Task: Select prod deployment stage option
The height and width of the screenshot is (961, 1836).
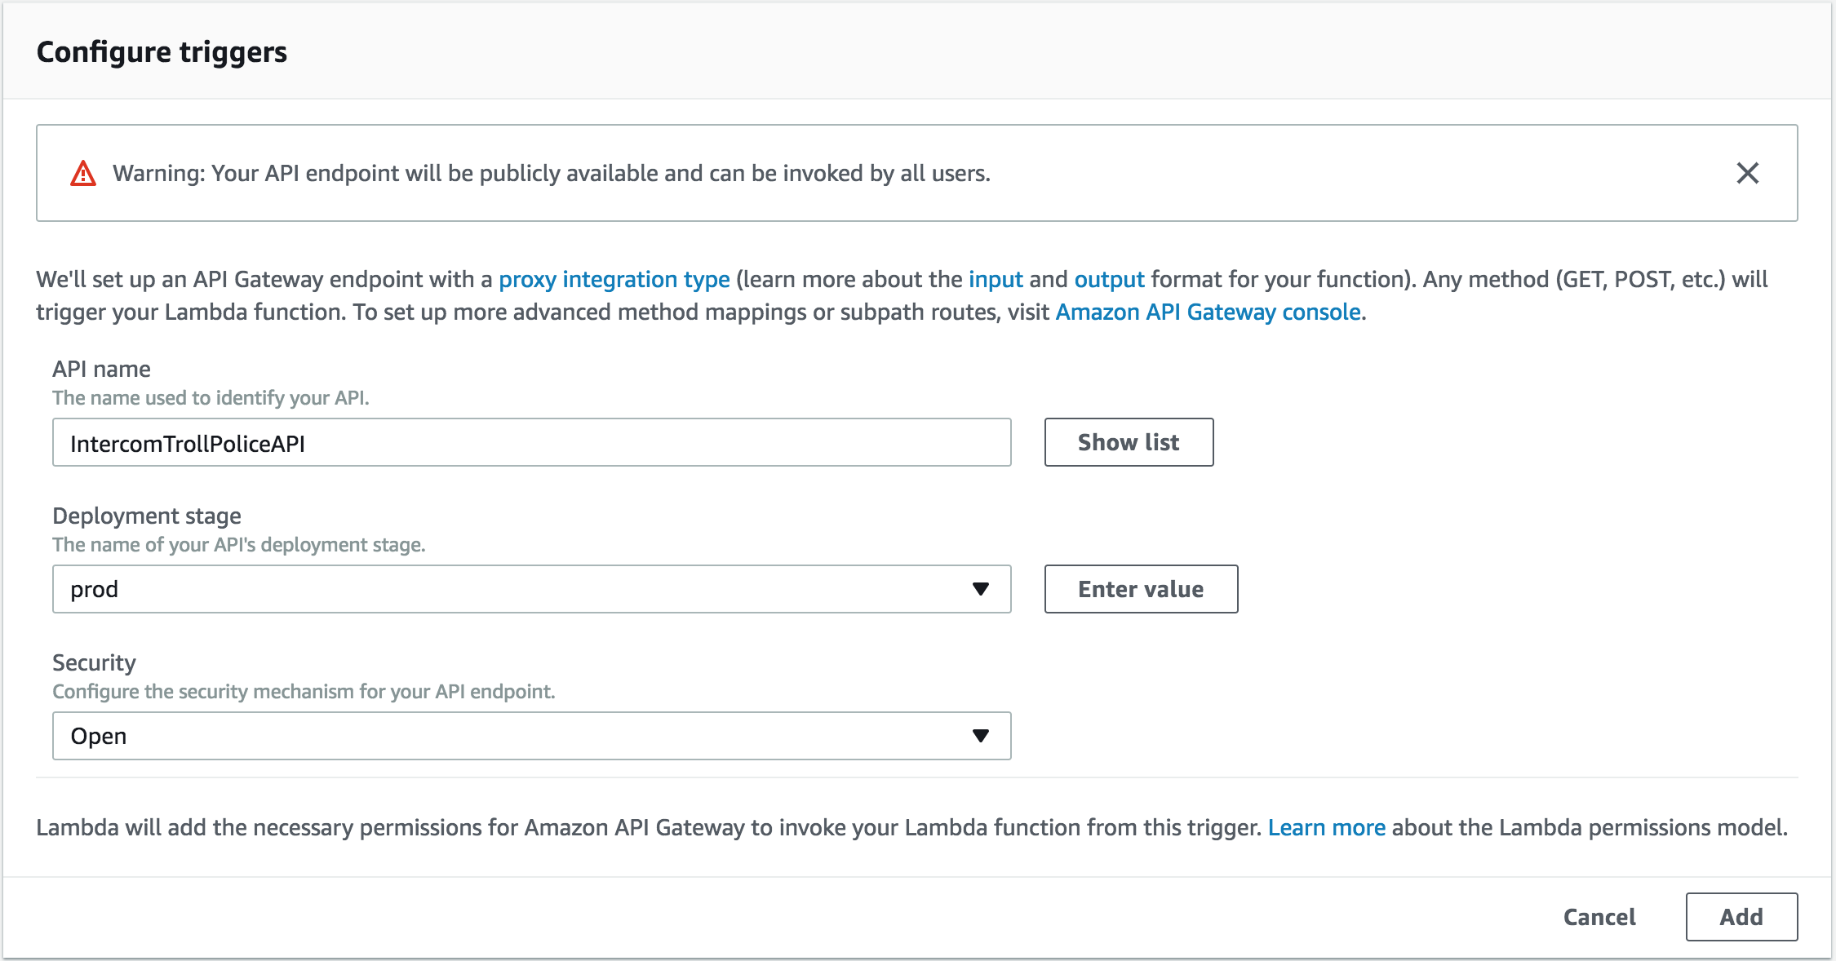Action: tap(530, 588)
